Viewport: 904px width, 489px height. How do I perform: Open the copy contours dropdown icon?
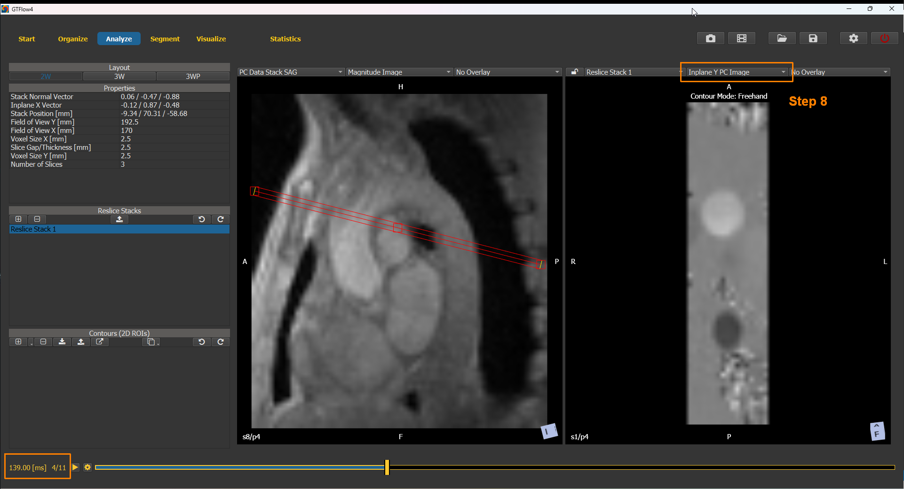(x=151, y=342)
